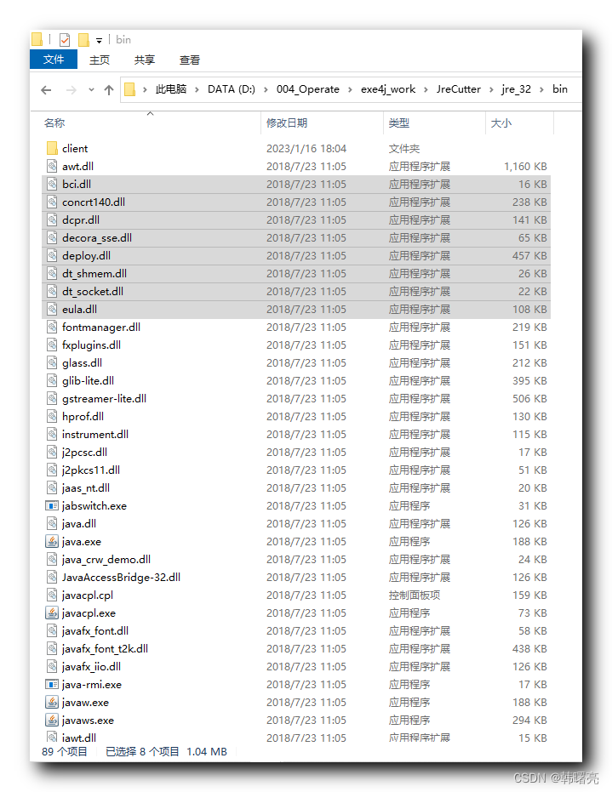
Task: Click the deploy.dll file icon
Action: click(x=52, y=255)
